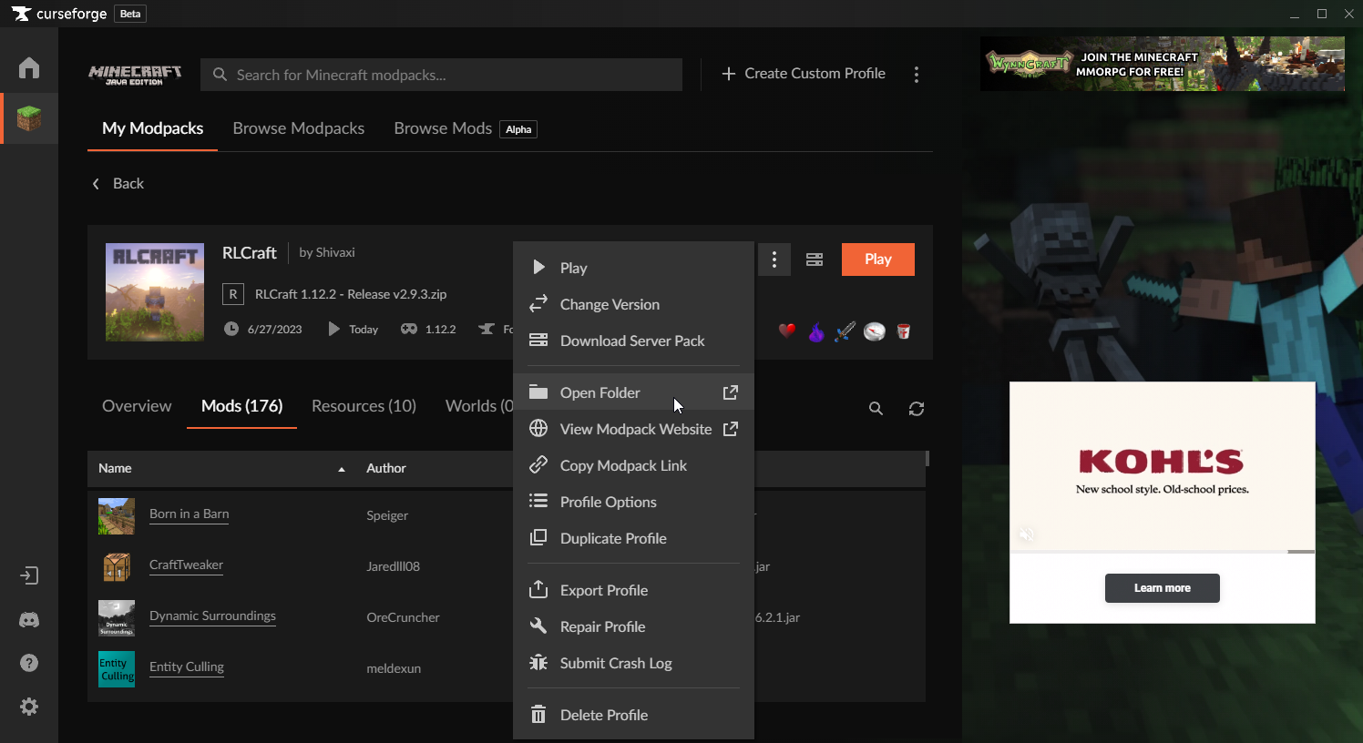Click author name Speiger

[x=387, y=515]
